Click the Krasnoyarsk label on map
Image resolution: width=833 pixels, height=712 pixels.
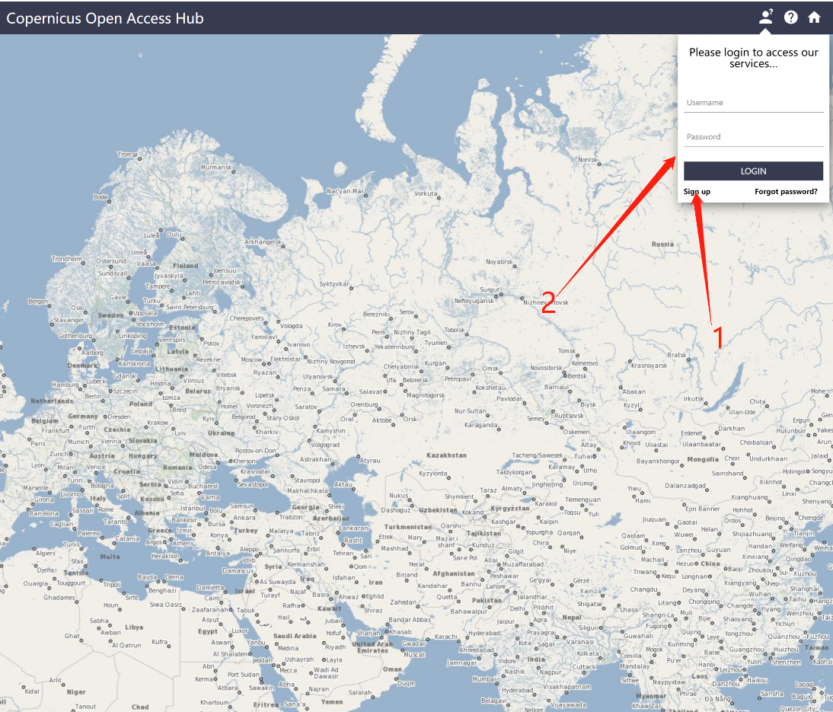click(649, 366)
